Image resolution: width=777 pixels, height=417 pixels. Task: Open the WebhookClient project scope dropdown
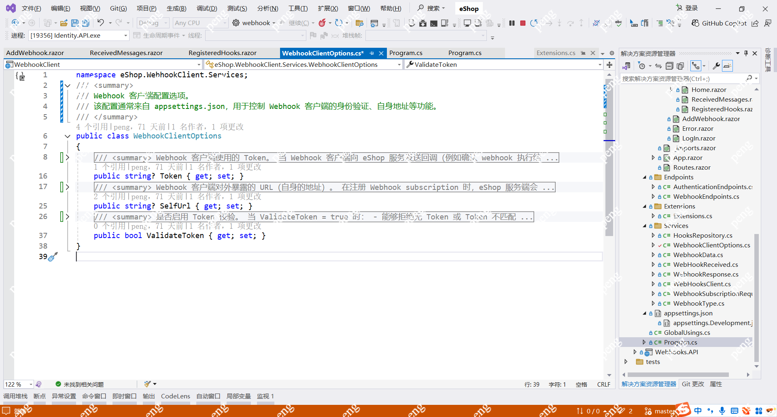pyautogui.click(x=103, y=65)
